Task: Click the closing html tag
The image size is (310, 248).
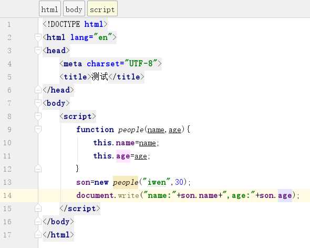Action: click(x=58, y=235)
